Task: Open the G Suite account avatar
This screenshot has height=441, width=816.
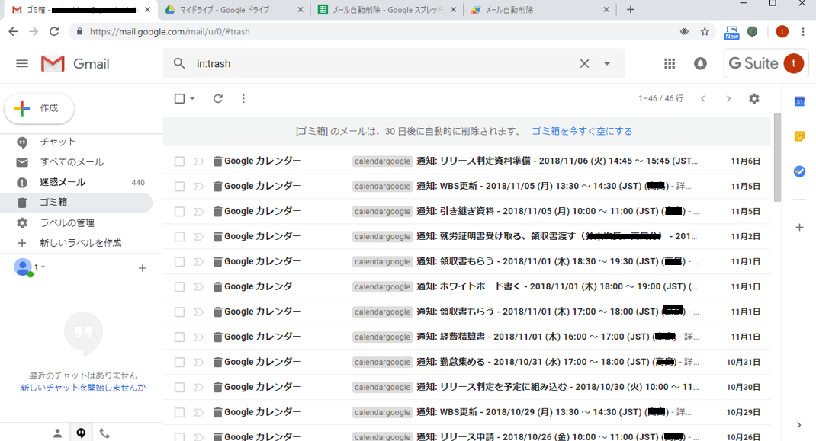Action: click(x=794, y=63)
